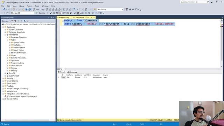Click the Activity Monitor icon in Object Explorer

pos(28,21)
